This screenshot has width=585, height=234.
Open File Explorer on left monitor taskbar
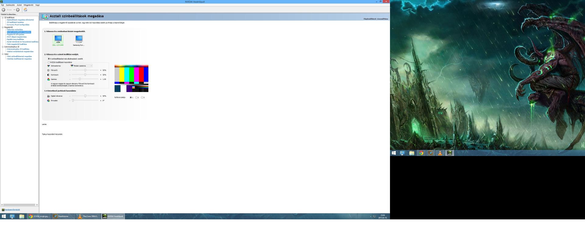(x=22, y=216)
